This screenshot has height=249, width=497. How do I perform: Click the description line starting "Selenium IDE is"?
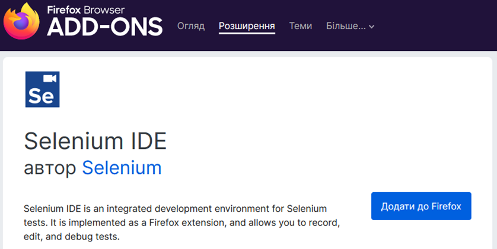click(x=176, y=209)
